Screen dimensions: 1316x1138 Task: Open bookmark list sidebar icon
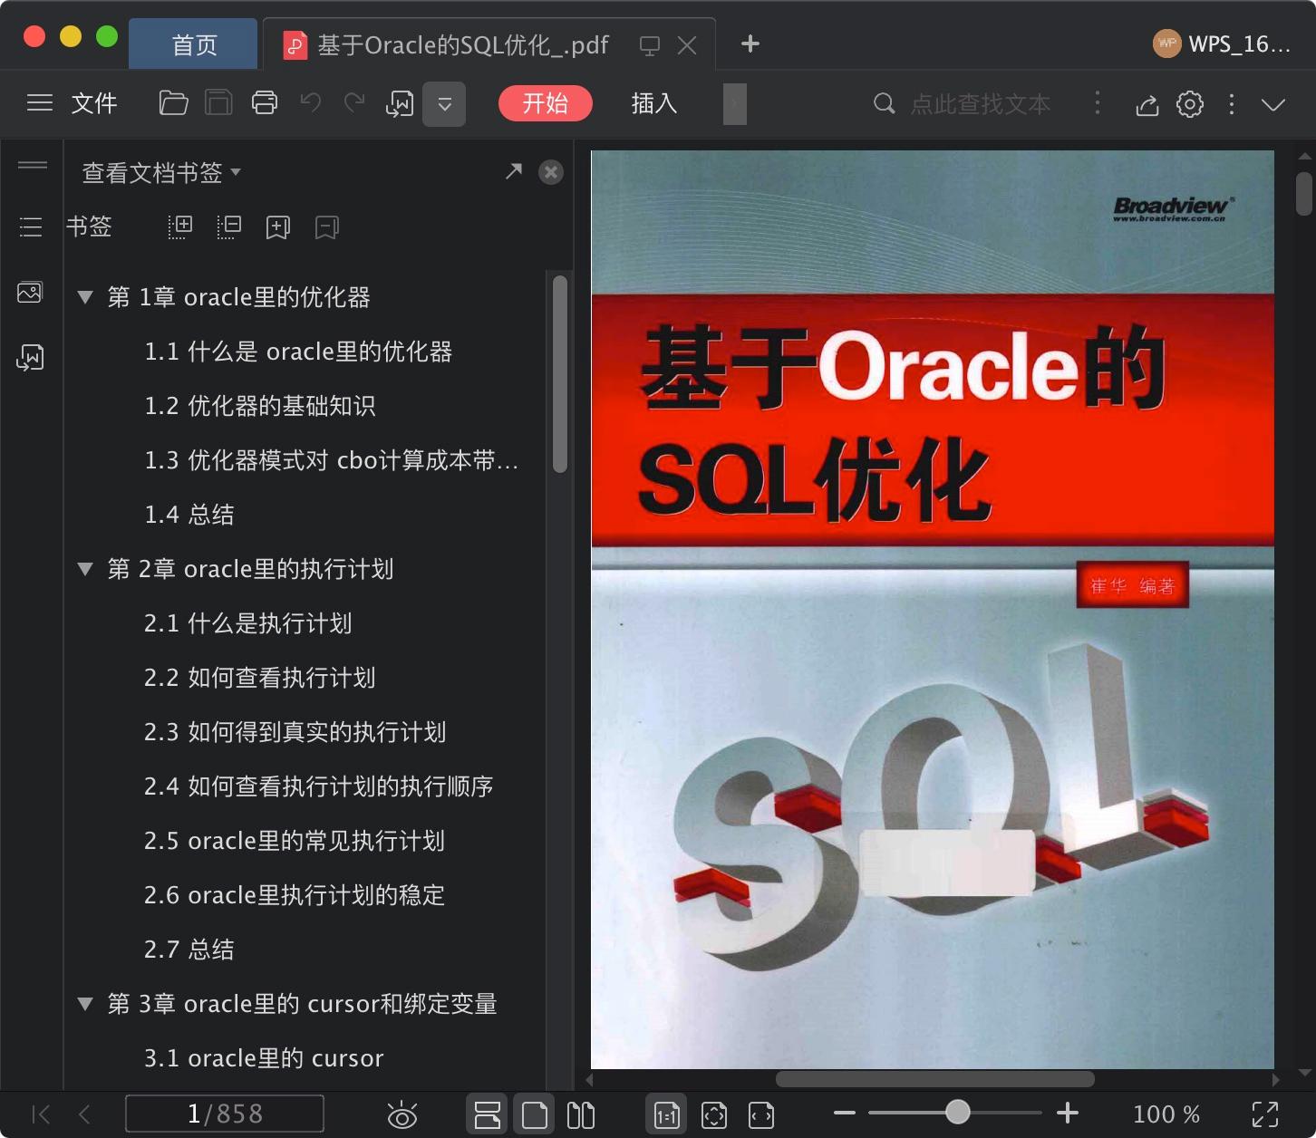[31, 227]
